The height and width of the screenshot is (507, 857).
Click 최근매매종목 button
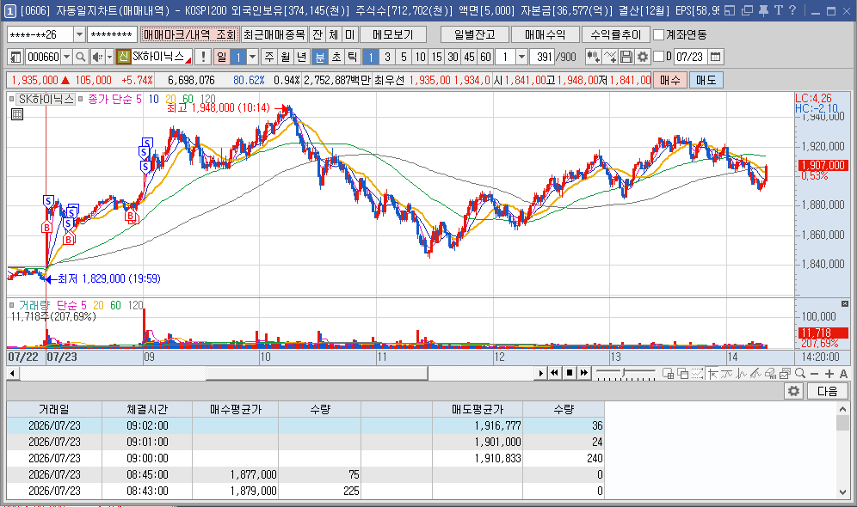274,34
